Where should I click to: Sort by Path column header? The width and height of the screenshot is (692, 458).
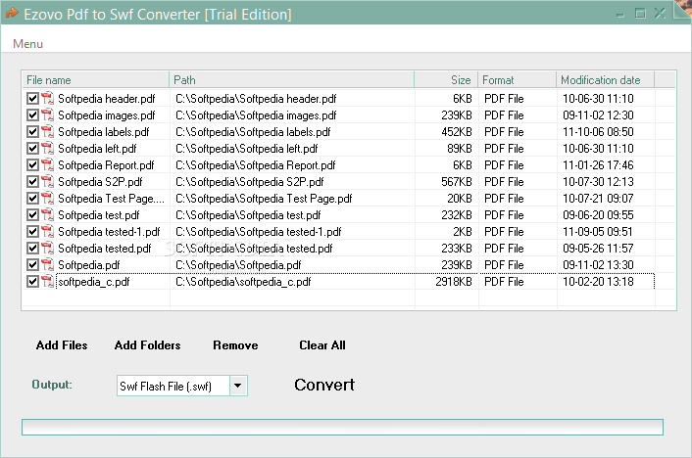(292, 80)
